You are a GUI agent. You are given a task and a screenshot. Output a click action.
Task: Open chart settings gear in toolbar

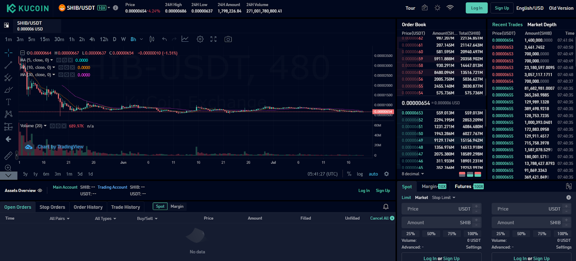click(x=200, y=39)
